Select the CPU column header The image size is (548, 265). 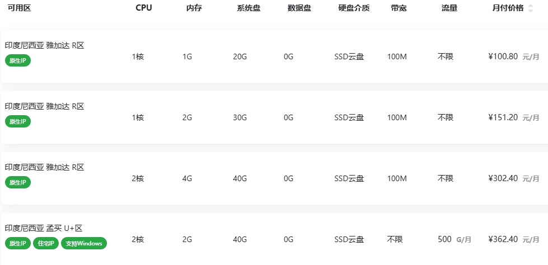[144, 8]
